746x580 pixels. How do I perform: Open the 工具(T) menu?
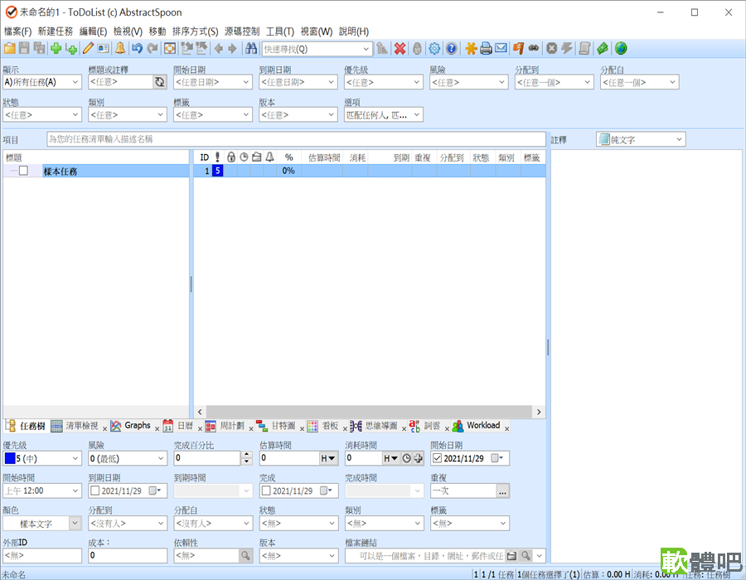coord(280,31)
